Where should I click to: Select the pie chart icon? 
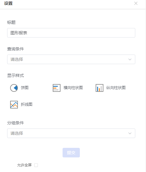14,88
